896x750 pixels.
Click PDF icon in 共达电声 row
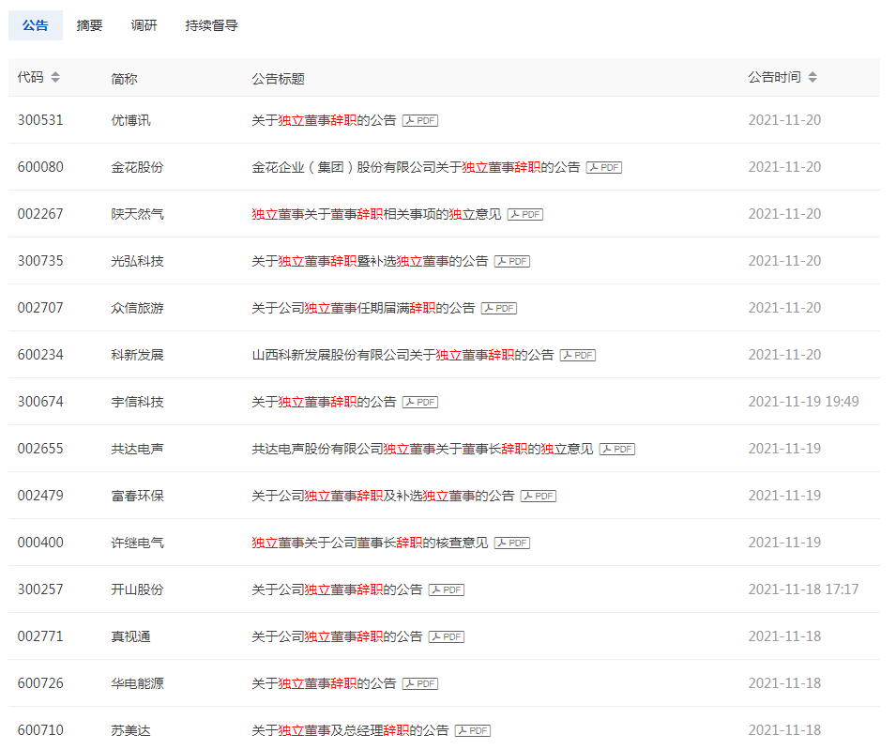point(617,449)
